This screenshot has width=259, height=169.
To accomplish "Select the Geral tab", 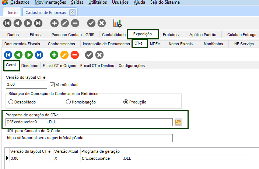I will [11, 65].
